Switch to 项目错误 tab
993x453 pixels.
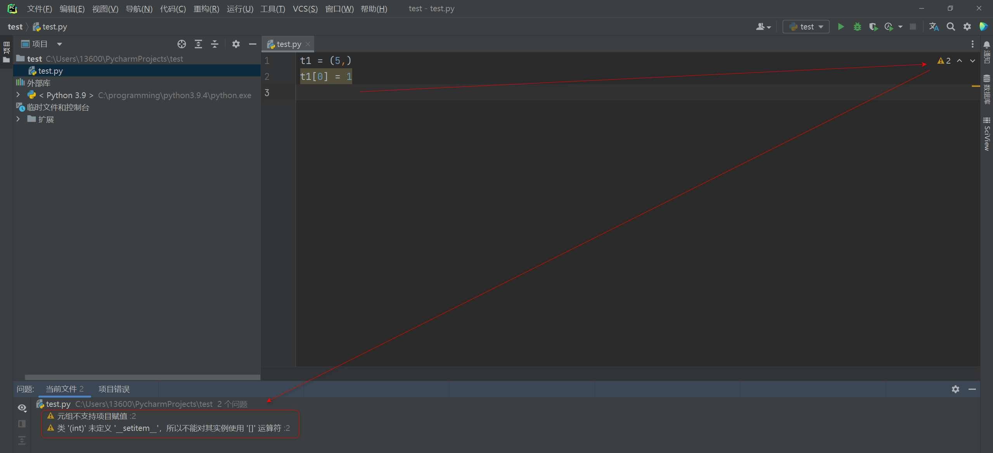click(x=114, y=389)
